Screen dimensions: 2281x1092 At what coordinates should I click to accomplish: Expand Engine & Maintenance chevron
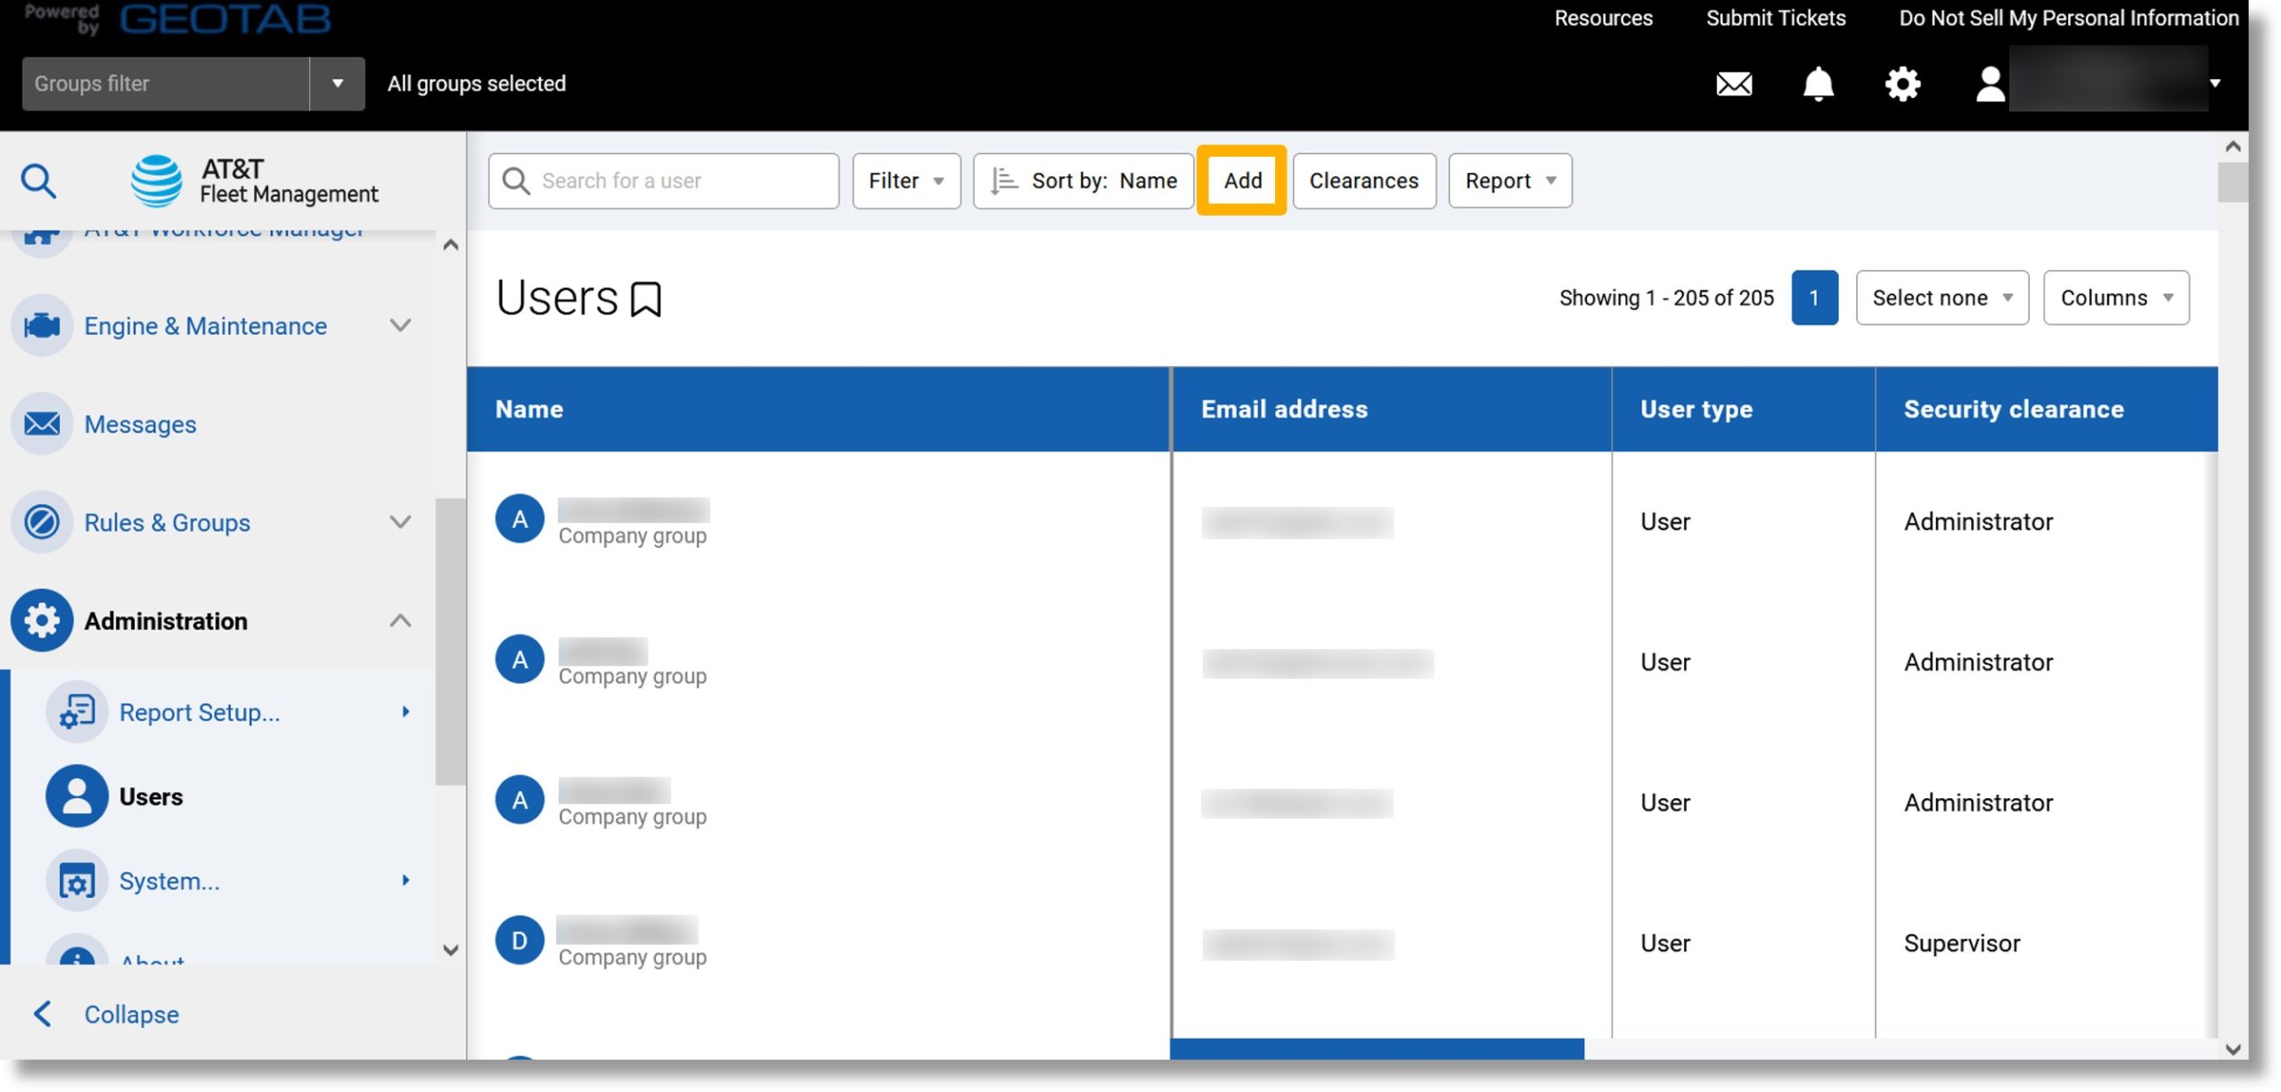[401, 325]
